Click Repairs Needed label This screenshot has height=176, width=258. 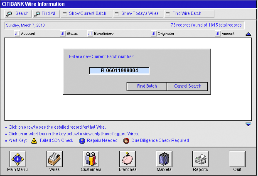pyautogui.click(x=102, y=140)
